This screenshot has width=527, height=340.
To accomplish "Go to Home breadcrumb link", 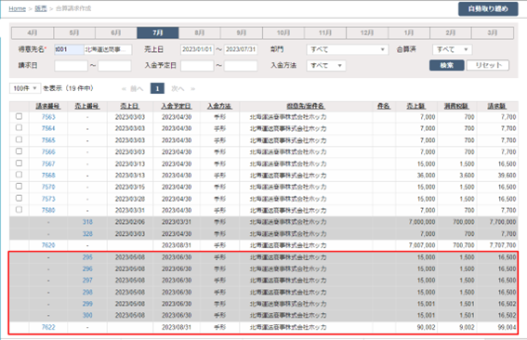I will (17, 8).
